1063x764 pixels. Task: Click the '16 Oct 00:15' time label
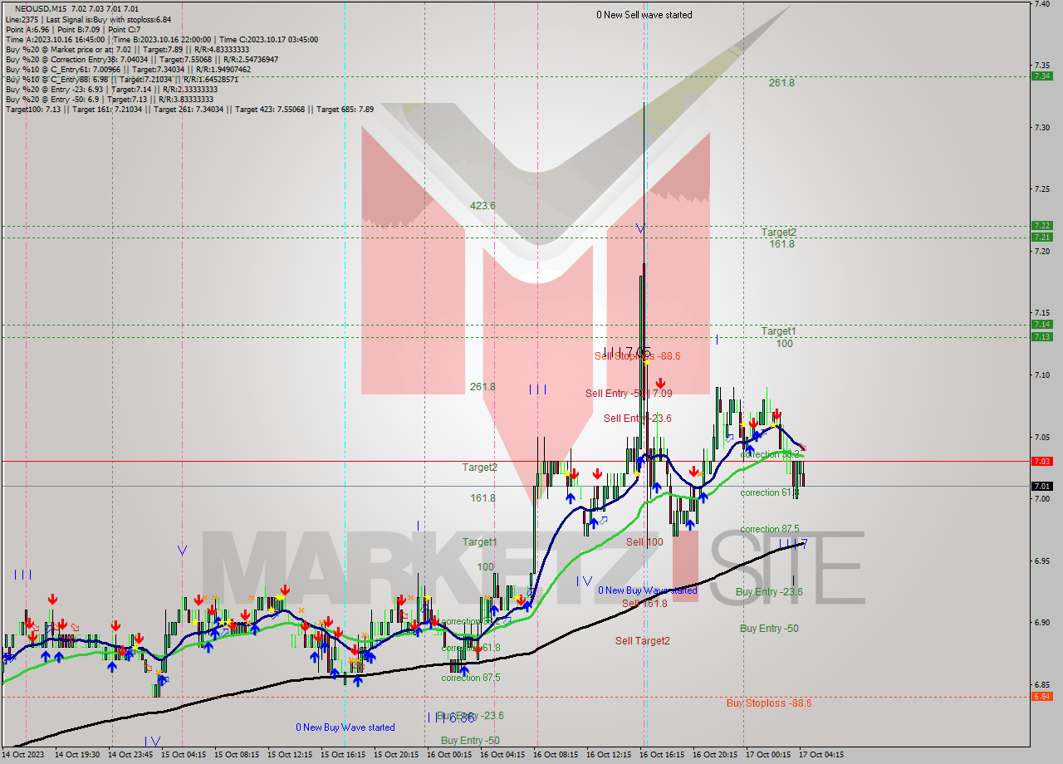pos(449,755)
